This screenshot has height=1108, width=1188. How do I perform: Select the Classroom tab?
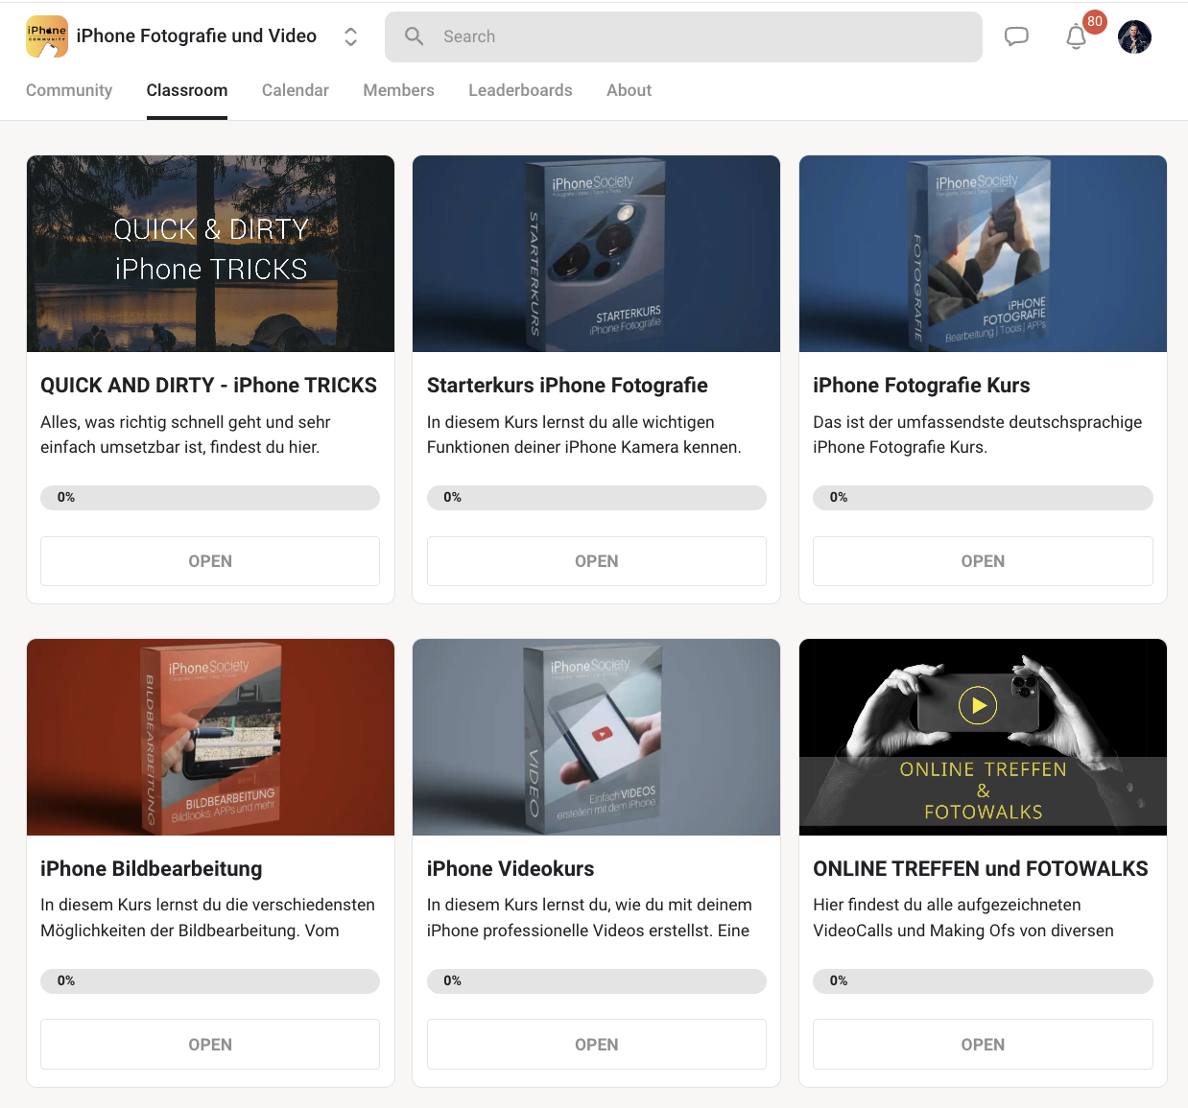tap(187, 90)
